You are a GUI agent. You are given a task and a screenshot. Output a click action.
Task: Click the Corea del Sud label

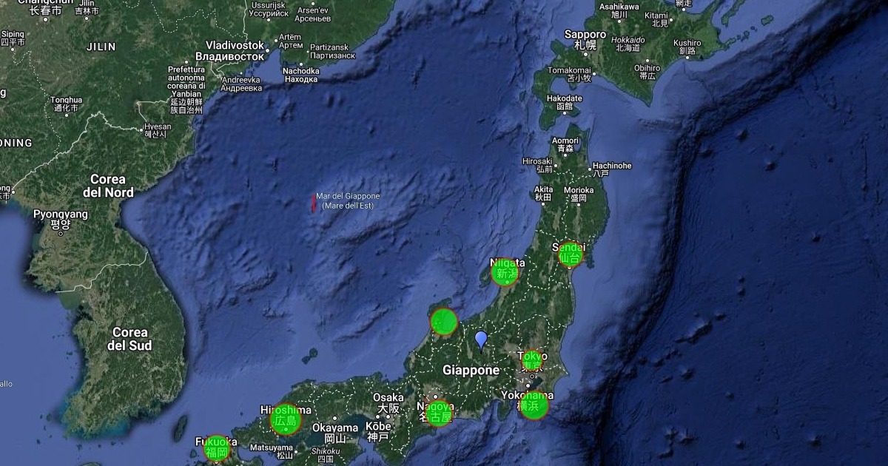coord(129,339)
